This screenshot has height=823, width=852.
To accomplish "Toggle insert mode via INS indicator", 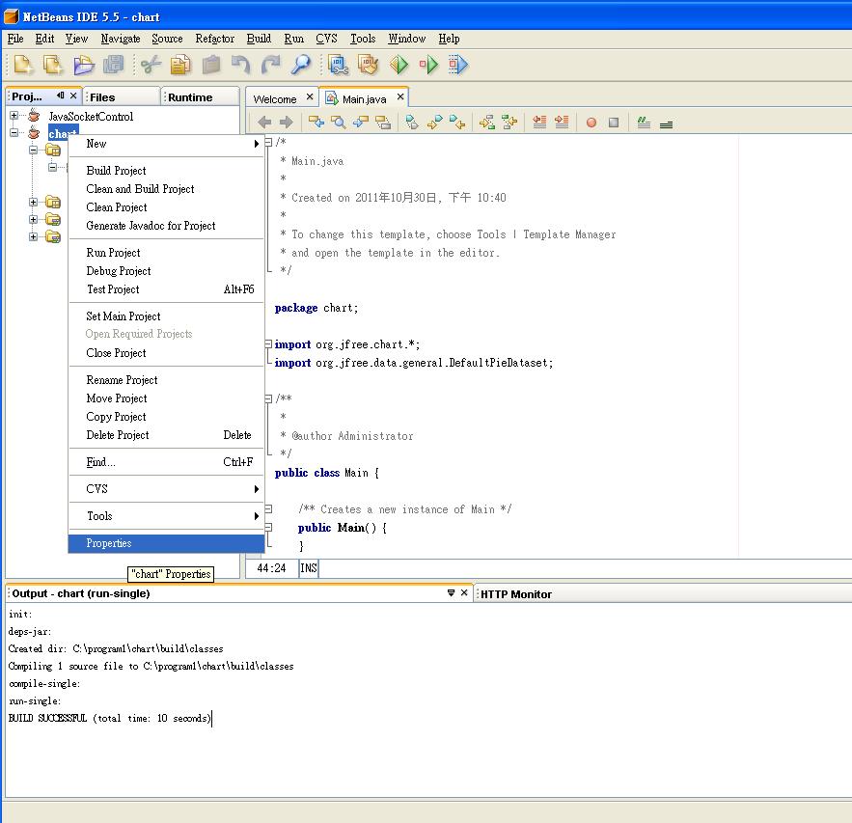I will pyautogui.click(x=308, y=568).
